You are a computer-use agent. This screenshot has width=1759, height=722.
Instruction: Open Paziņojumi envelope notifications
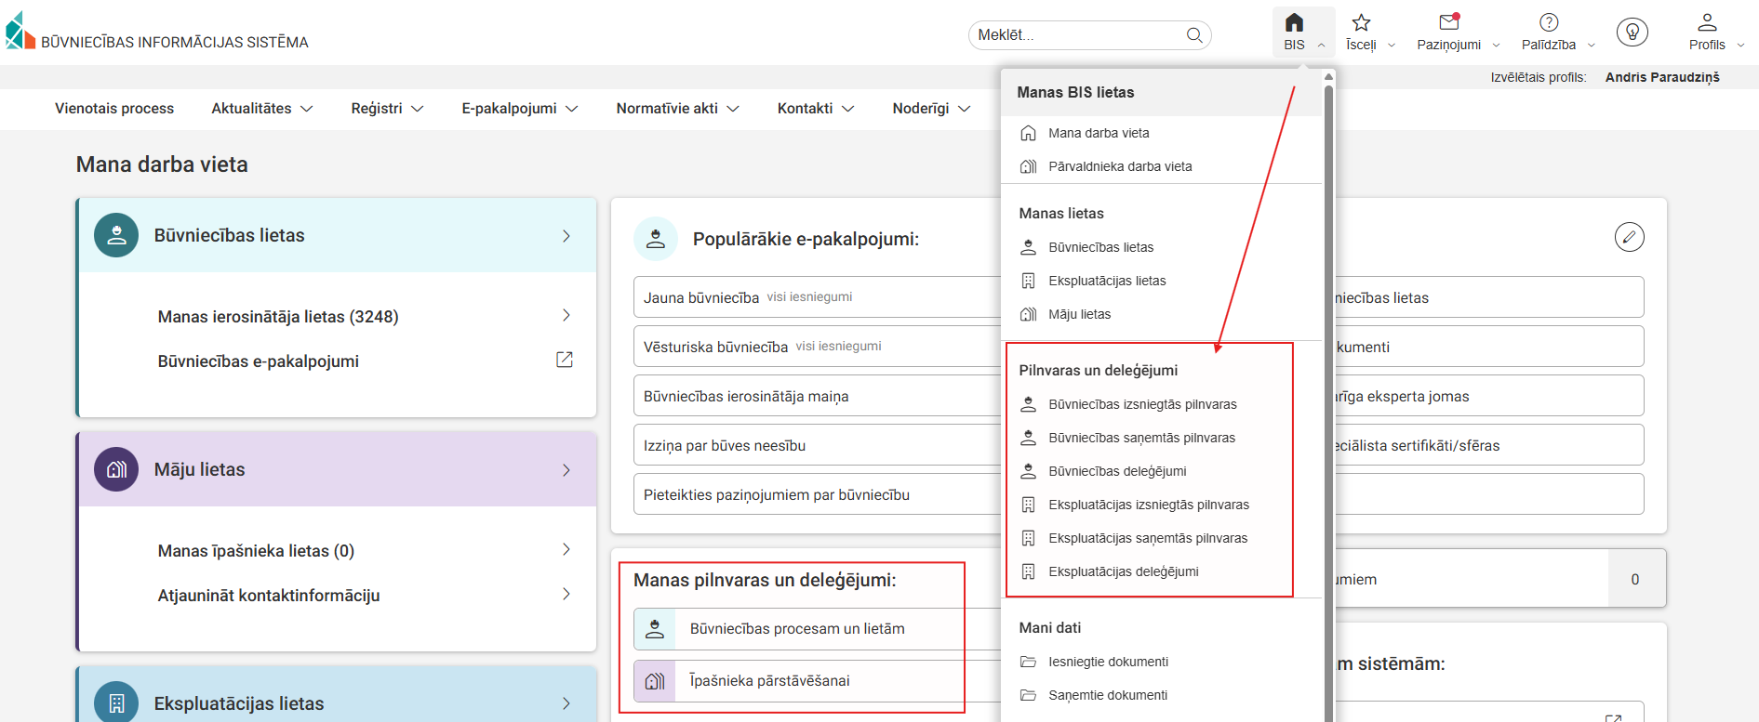pos(1448,23)
